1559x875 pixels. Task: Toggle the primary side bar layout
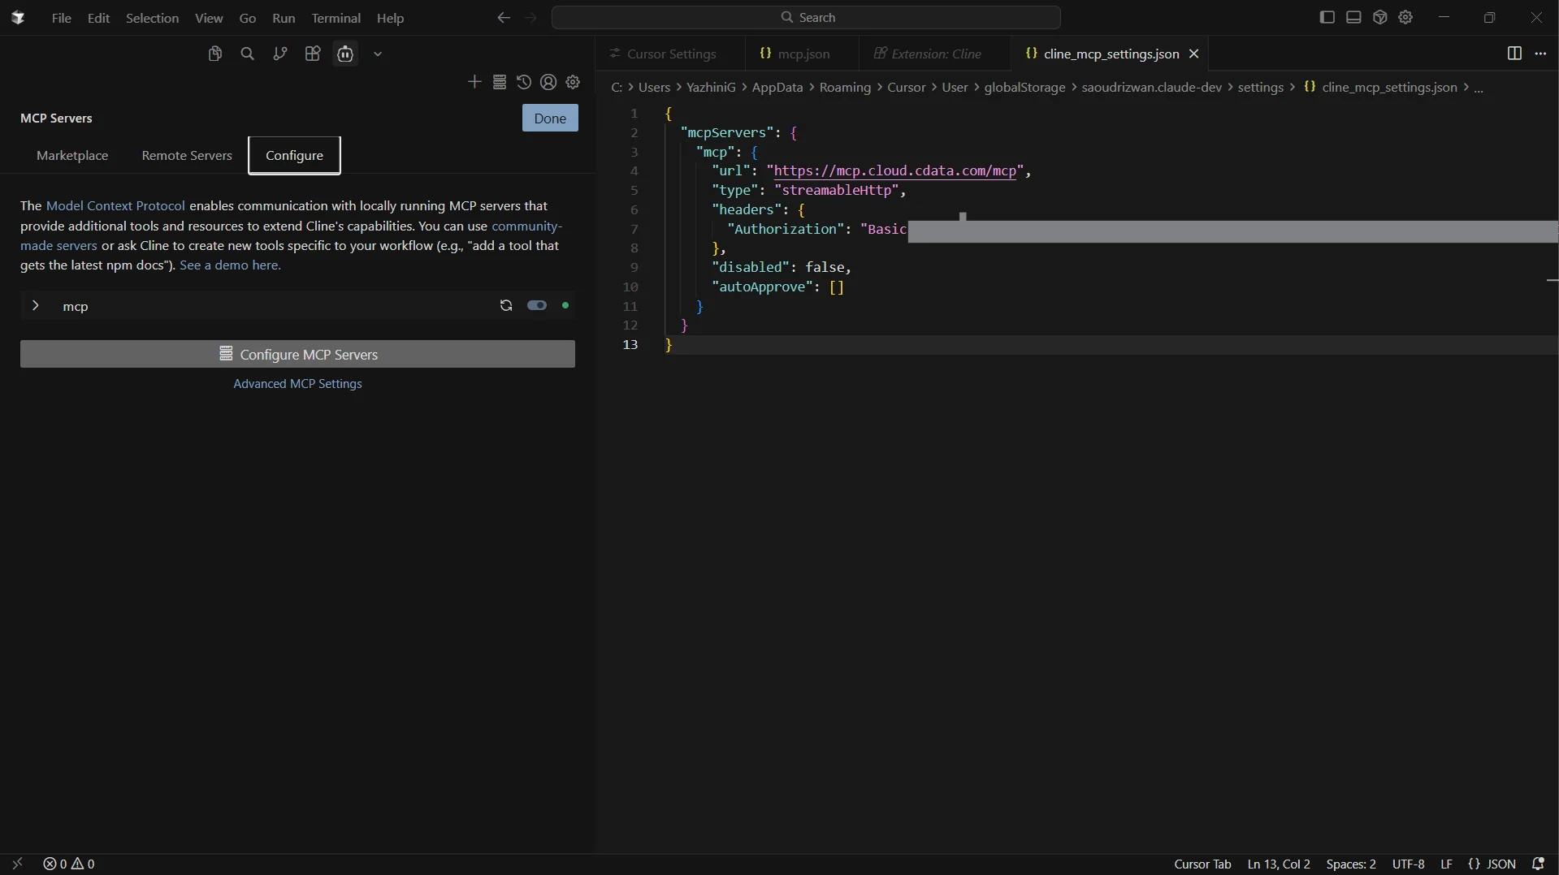click(1327, 17)
